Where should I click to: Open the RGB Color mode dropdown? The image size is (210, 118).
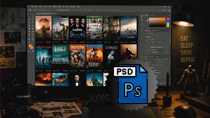157,50
